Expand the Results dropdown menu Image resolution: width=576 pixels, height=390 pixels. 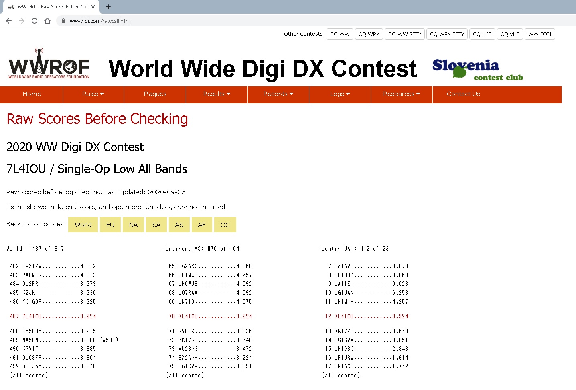[217, 94]
